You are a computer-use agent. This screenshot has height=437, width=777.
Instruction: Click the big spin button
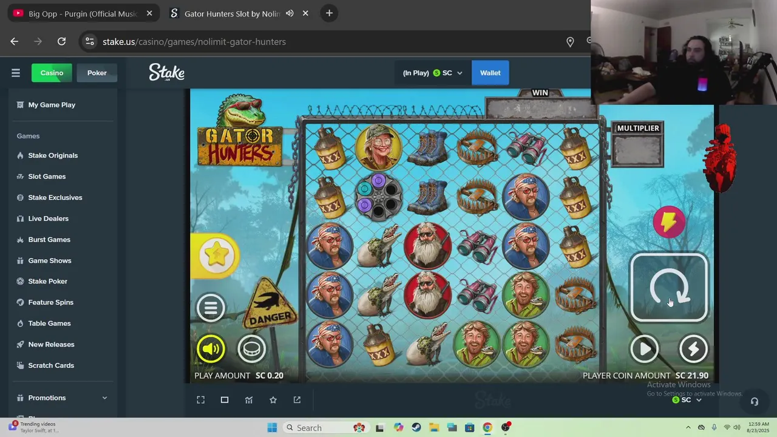(669, 287)
